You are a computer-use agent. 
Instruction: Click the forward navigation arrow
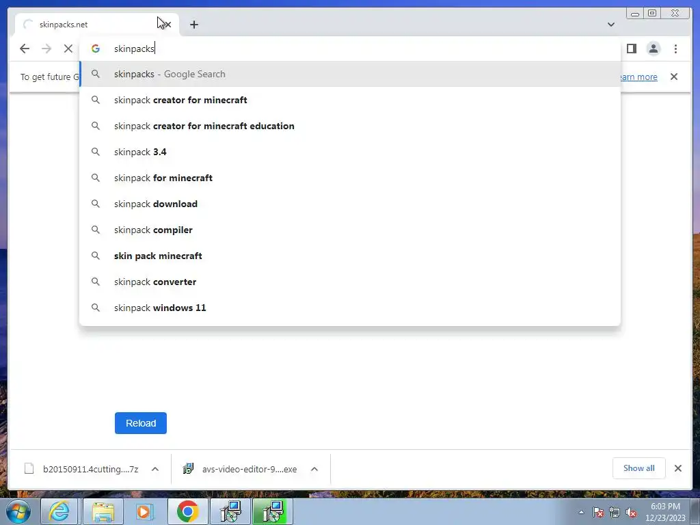point(46,49)
